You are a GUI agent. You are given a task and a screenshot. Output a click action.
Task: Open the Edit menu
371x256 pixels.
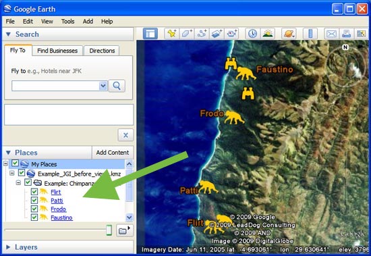pos(28,22)
